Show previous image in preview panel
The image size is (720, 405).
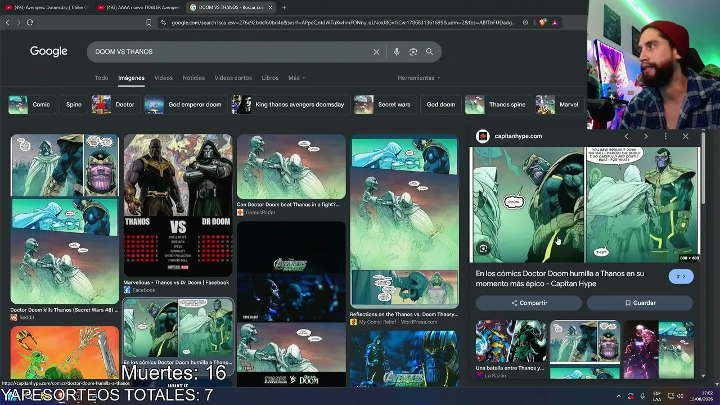point(626,136)
